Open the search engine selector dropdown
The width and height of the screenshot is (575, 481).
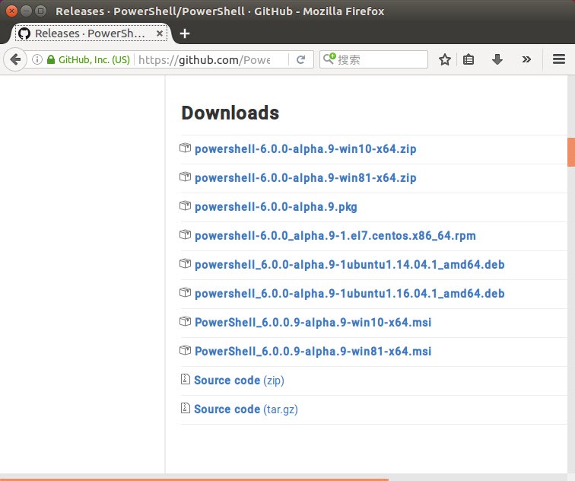(329, 59)
